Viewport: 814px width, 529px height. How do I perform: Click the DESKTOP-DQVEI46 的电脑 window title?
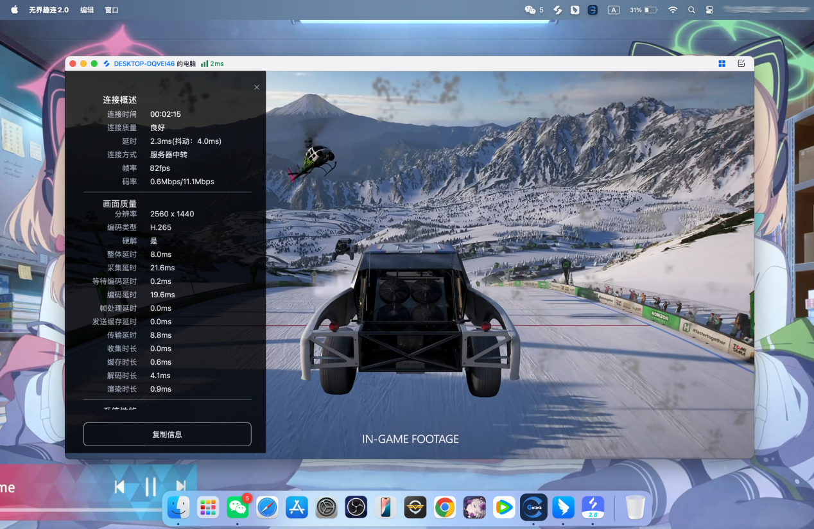coord(155,64)
